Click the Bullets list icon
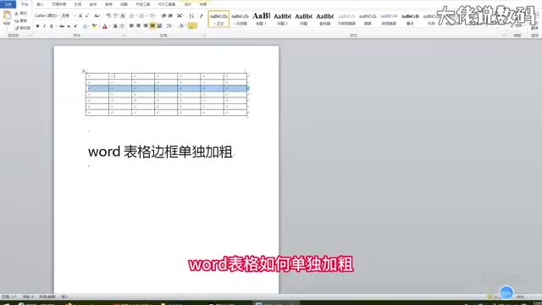542x305 pixels. click(131, 15)
